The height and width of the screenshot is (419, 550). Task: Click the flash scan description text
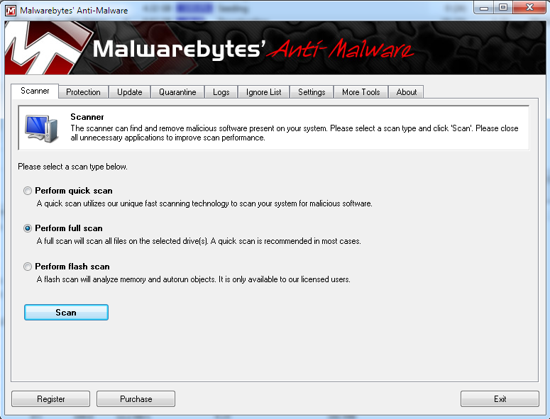[x=193, y=279]
